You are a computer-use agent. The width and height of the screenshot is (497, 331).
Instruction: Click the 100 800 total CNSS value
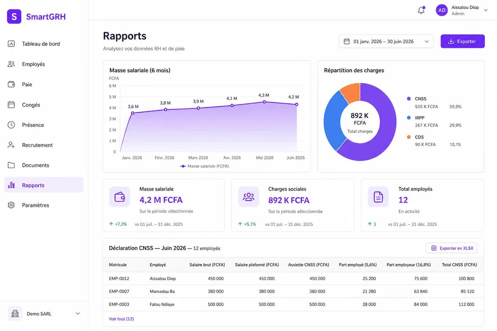pos(466,279)
